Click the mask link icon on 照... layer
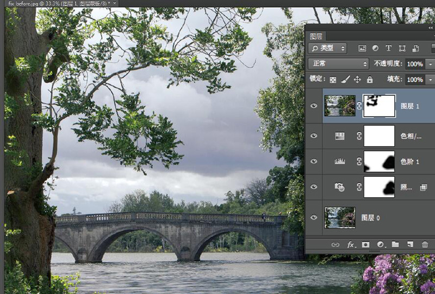This screenshot has width=435, height=294. pos(359,187)
